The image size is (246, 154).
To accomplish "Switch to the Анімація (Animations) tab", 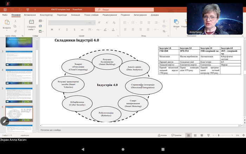I will 75,15.
